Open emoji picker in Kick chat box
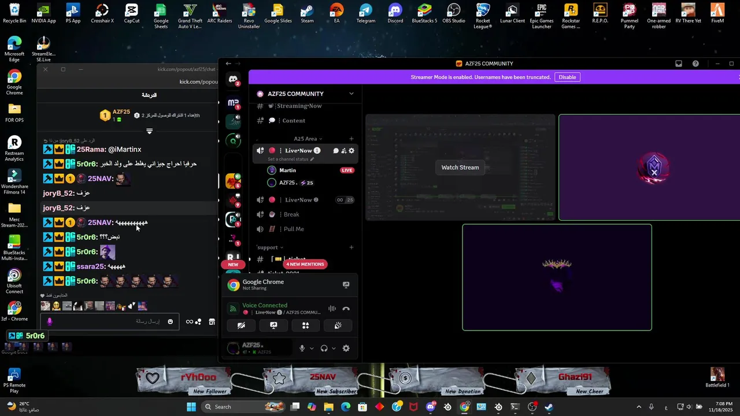The height and width of the screenshot is (416, 740). point(170,322)
